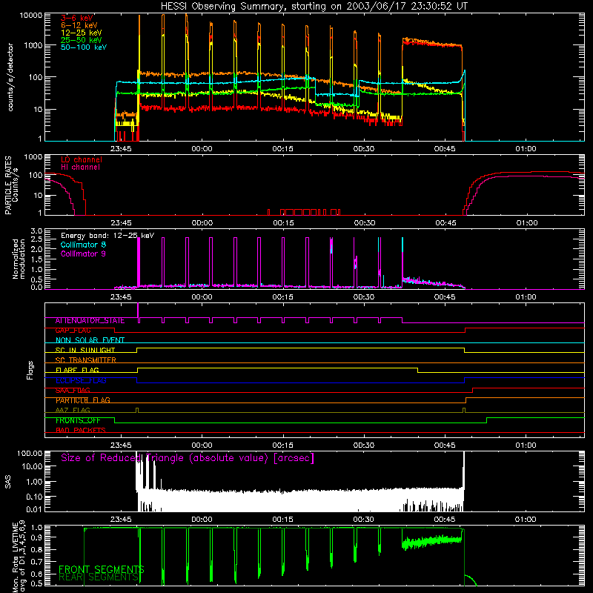The image size is (593, 593).
Task: Click the "Normalized modulation" axis label
Action: click(19, 259)
